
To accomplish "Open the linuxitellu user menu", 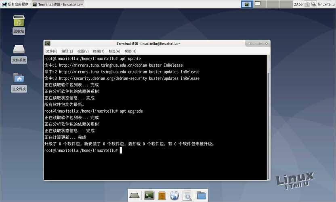I will 326,4.
